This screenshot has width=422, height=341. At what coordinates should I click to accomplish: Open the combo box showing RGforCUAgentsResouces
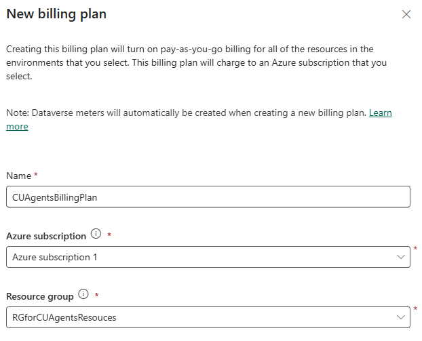pos(208,317)
